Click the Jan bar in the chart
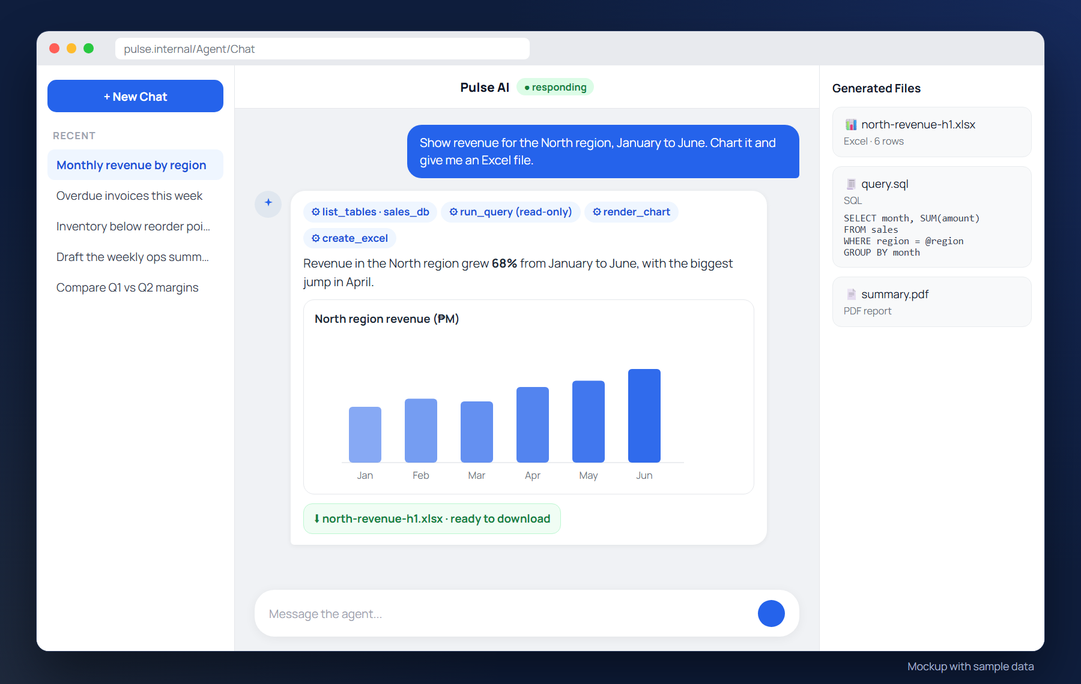 365,434
